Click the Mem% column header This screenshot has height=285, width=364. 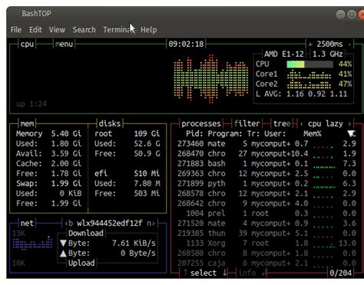click(x=313, y=134)
